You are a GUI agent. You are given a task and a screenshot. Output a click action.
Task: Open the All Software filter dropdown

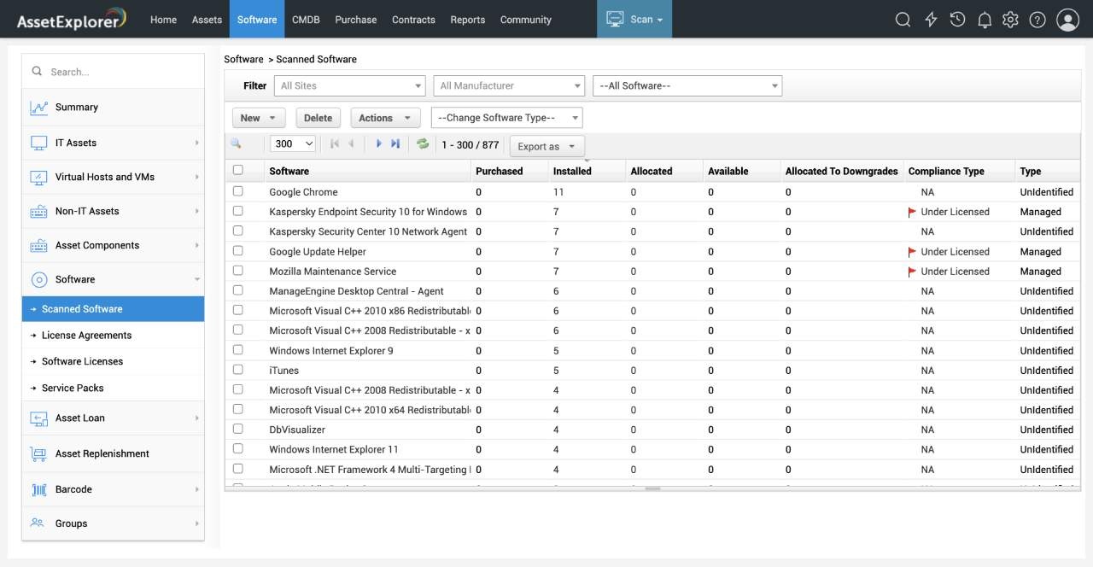coord(687,85)
